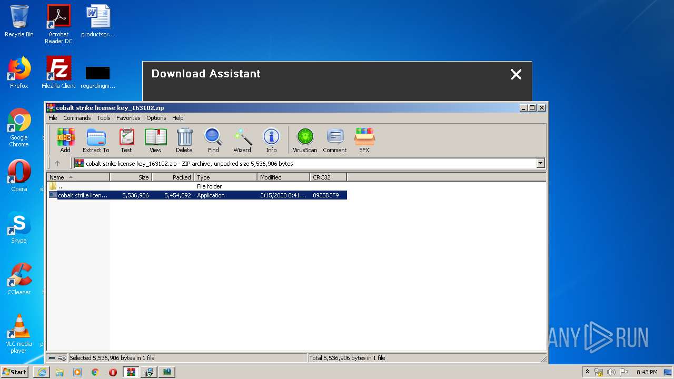Close the Download Assistant panel
Image resolution: width=674 pixels, height=379 pixels.
516,74
